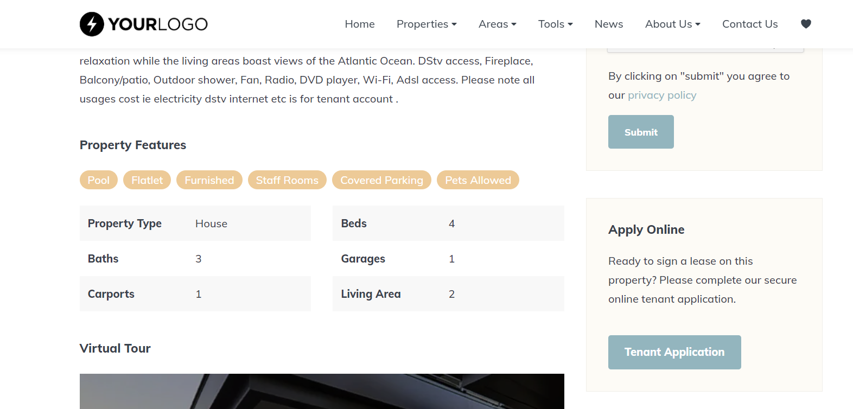
Task: Expand the Properties dropdown menu
Action: coord(426,24)
